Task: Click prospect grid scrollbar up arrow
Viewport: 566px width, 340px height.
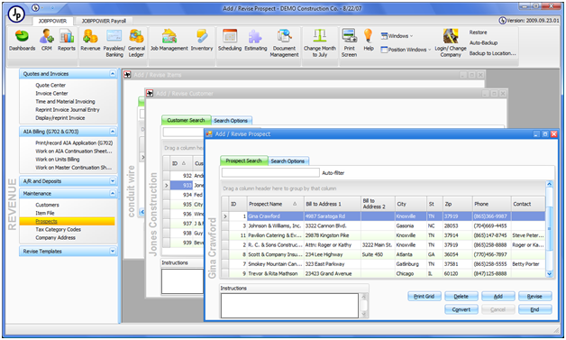Action: pos(550,184)
